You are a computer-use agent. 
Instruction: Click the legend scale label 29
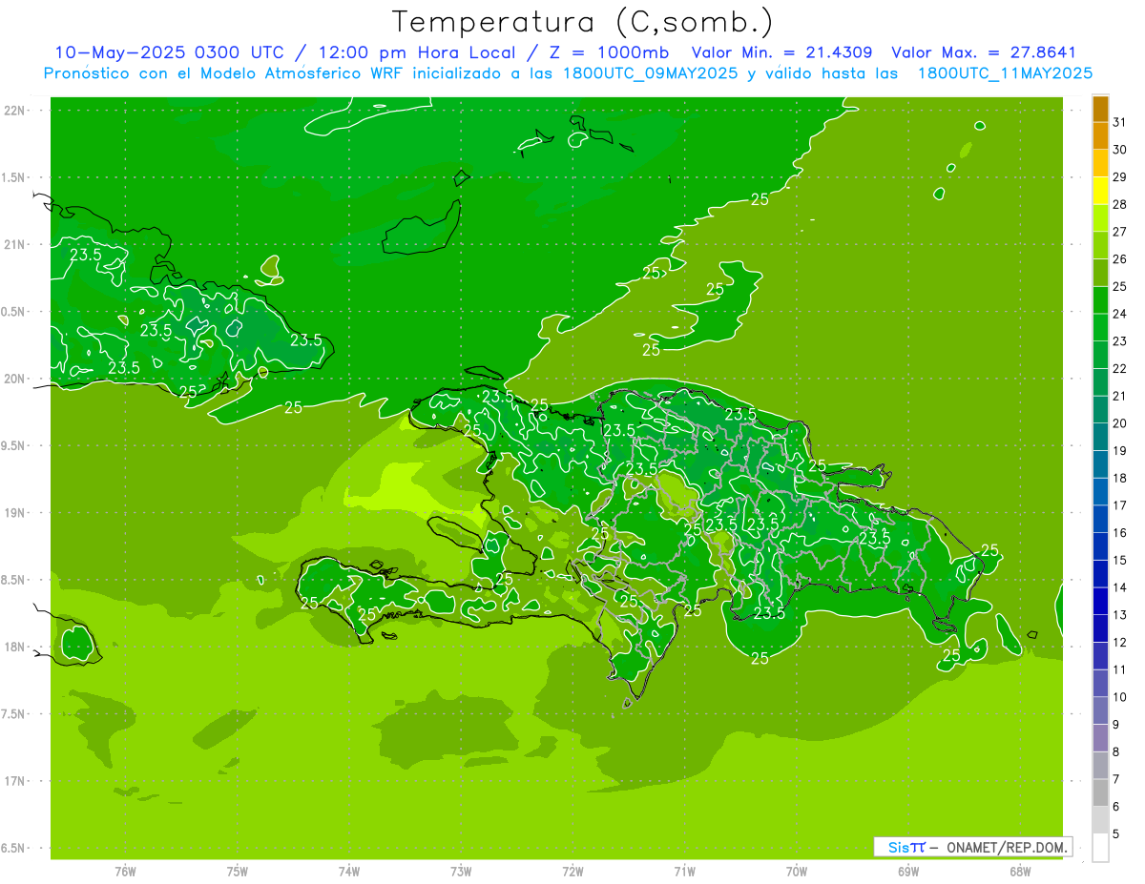(x=1120, y=177)
